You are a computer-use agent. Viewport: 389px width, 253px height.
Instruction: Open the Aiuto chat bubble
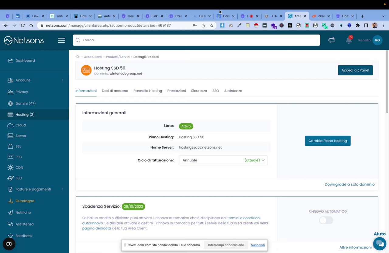coord(380,243)
